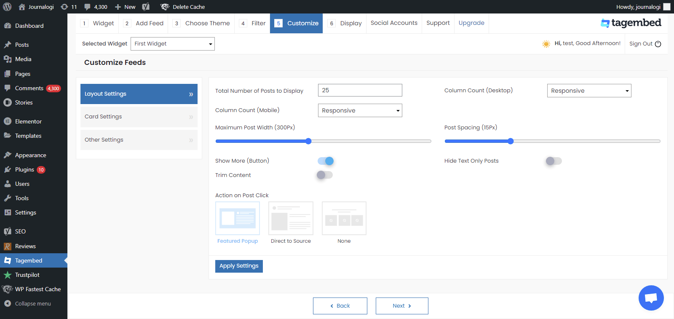Click the Apply Settings button
Viewport: 674px width, 319px height.
[x=239, y=266]
